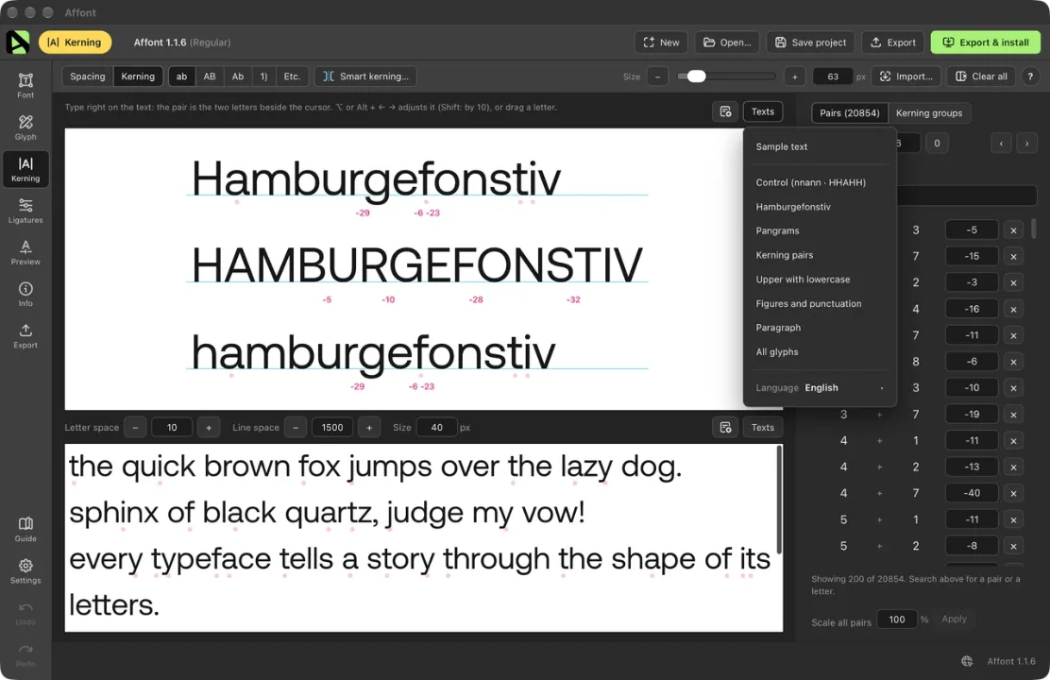Select the lowercase 'ab' pair filter
The width and height of the screenshot is (1050, 680).
pyautogui.click(x=181, y=76)
